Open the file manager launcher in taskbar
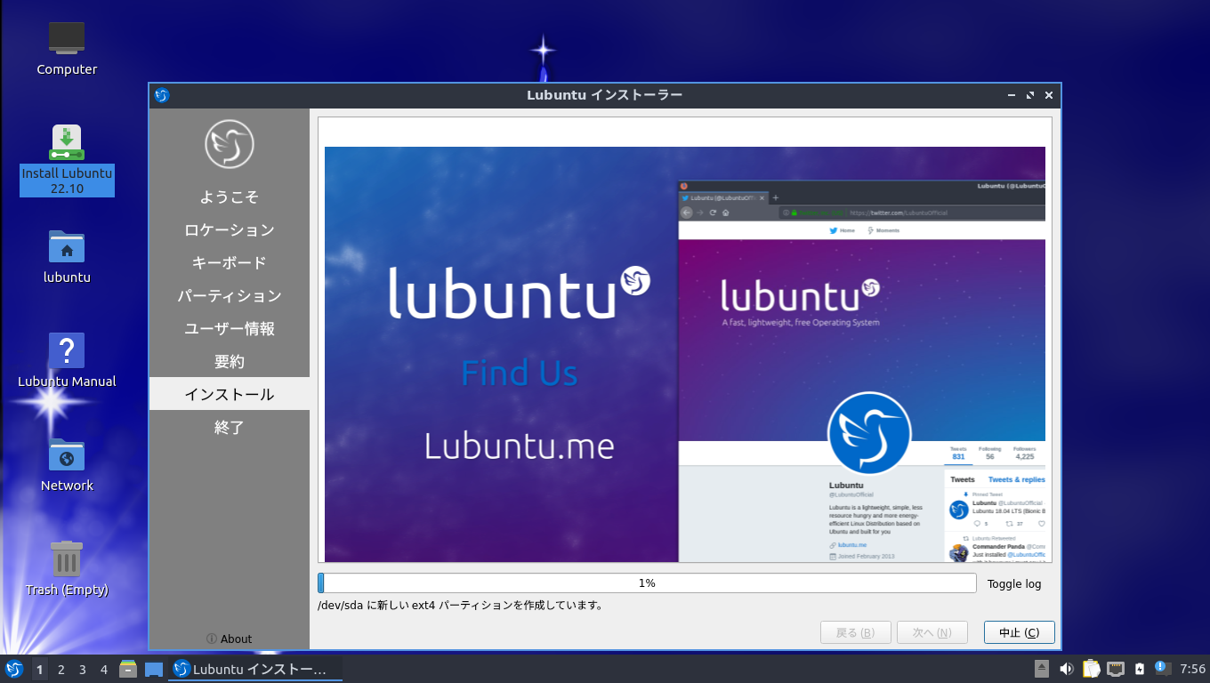 128,669
